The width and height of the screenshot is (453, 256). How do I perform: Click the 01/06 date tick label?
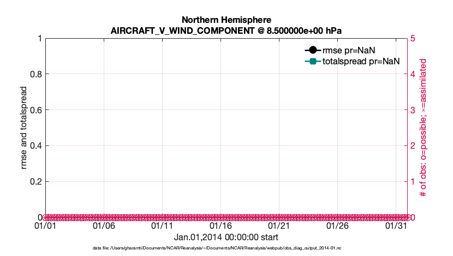click(104, 227)
